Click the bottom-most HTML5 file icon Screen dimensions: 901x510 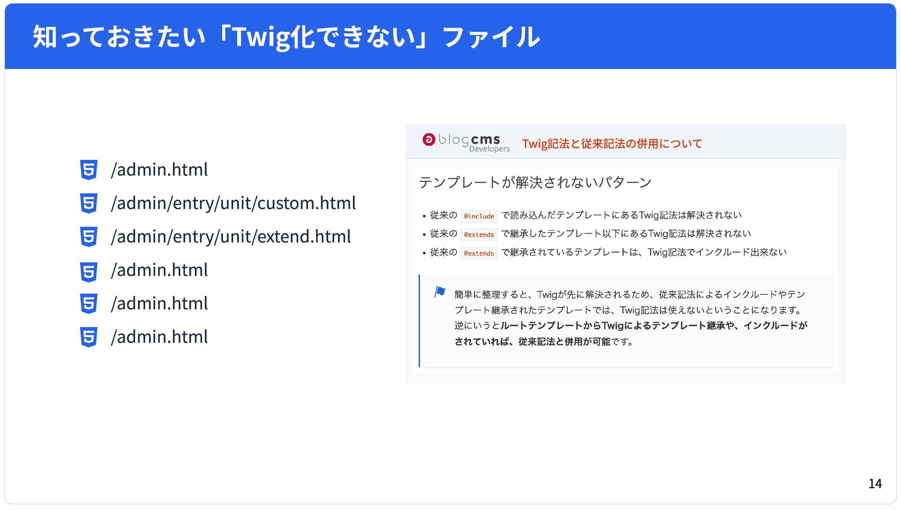tap(88, 337)
